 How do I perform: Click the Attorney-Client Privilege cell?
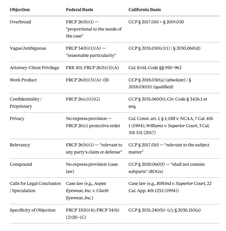pos(34,68)
